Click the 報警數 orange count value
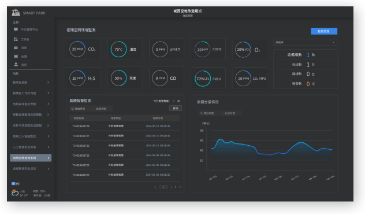 308,84
